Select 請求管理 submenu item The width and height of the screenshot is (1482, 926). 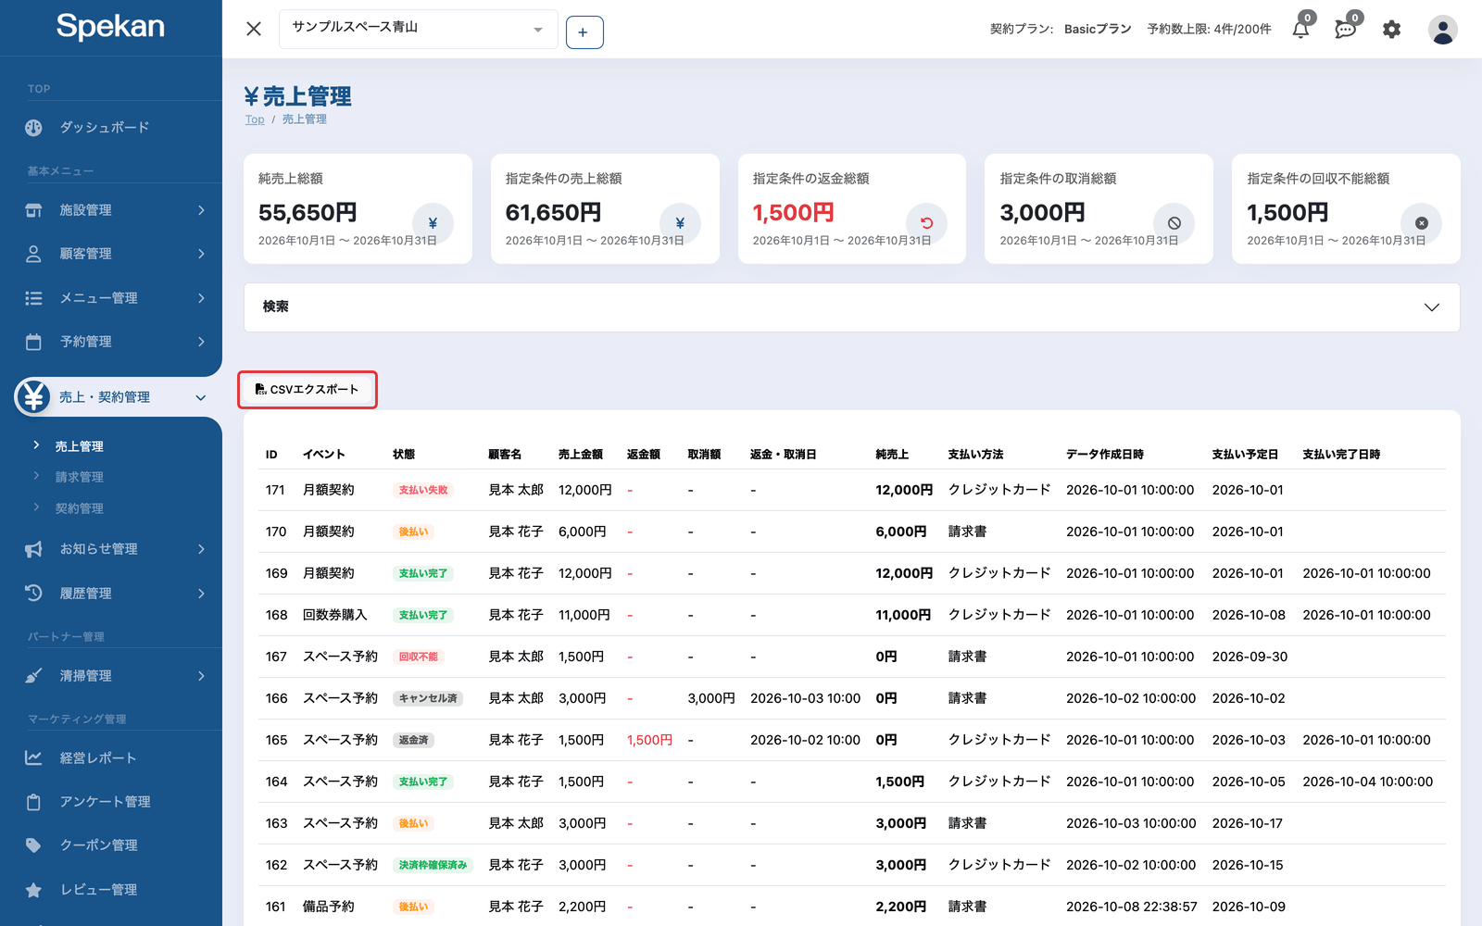[79, 477]
